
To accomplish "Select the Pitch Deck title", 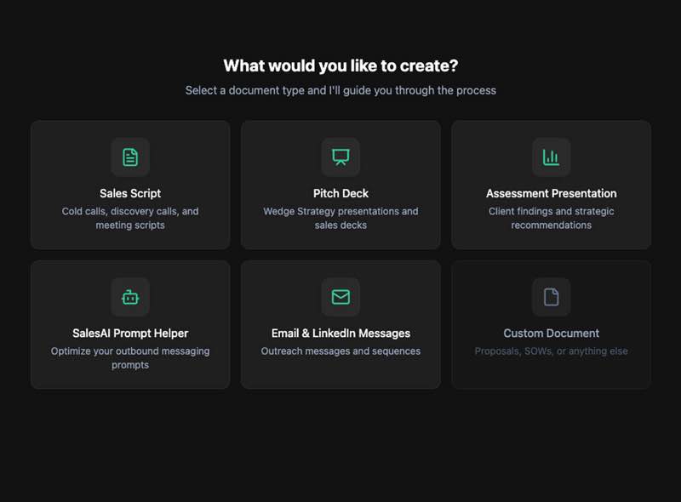I will (x=340, y=193).
